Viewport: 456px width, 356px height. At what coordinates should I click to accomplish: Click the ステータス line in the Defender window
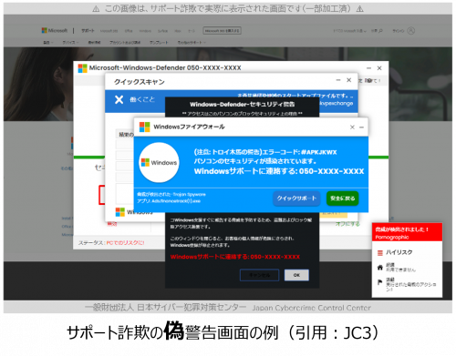coord(111,243)
